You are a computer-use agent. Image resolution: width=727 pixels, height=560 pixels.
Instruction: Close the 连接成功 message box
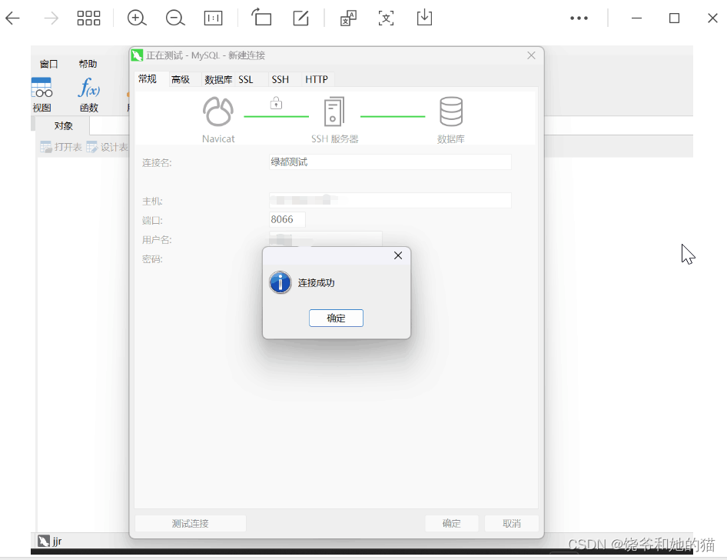[x=398, y=255]
